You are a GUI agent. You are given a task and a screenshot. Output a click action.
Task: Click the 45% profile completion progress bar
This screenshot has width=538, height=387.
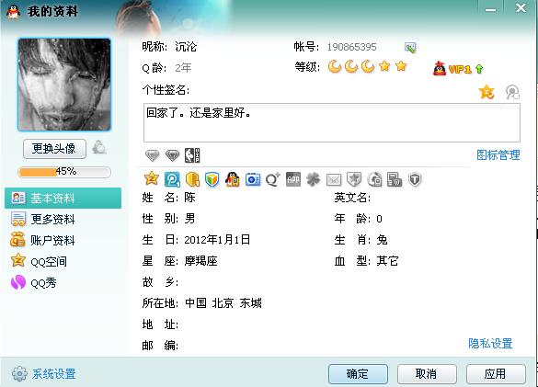tap(64, 172)
